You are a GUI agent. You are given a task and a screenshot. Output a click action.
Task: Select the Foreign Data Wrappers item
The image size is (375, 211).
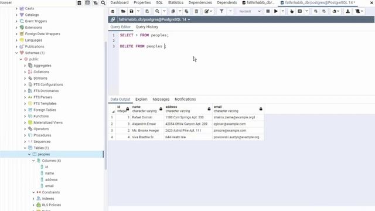point(42,34)
